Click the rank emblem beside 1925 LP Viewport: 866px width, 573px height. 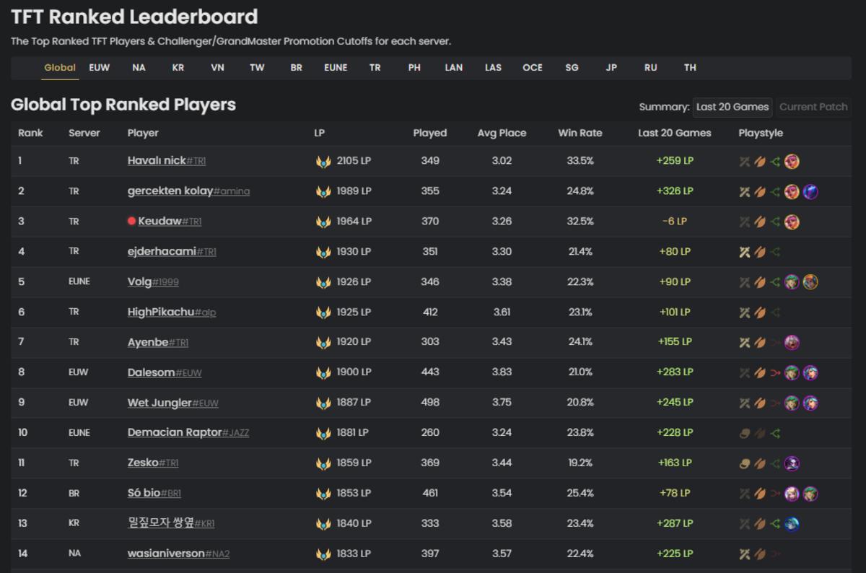(x=323, y=312)
